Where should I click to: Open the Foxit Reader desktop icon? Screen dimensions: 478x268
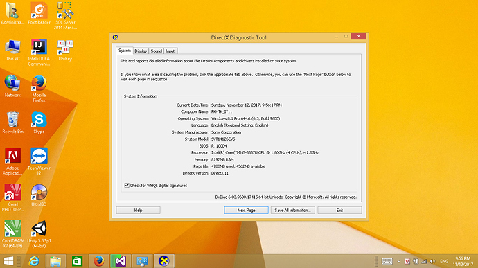pyautogui.click(x=39, y=13)
